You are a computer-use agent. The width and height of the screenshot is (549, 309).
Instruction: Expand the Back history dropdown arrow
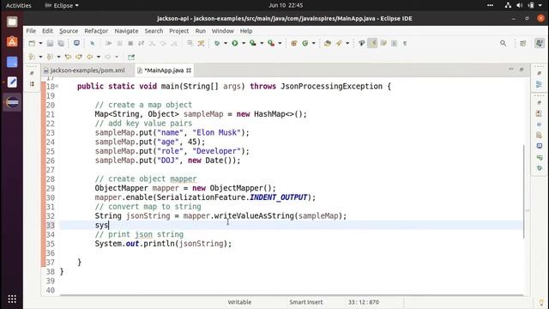click(x=99, y=57)
